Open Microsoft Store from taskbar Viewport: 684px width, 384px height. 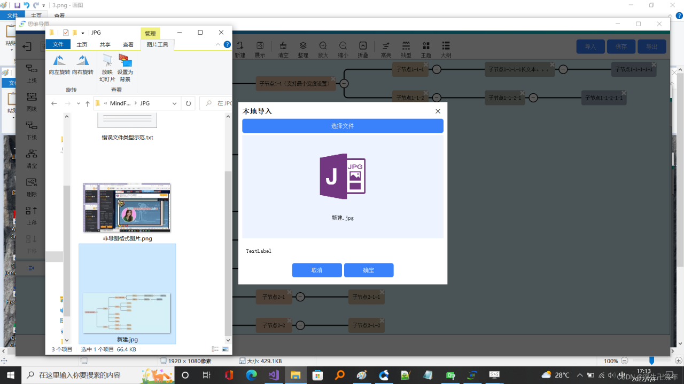[317, 375]
